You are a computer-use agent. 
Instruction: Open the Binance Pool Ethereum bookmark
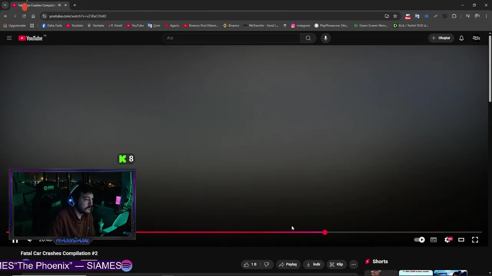(x=201, y=26)
